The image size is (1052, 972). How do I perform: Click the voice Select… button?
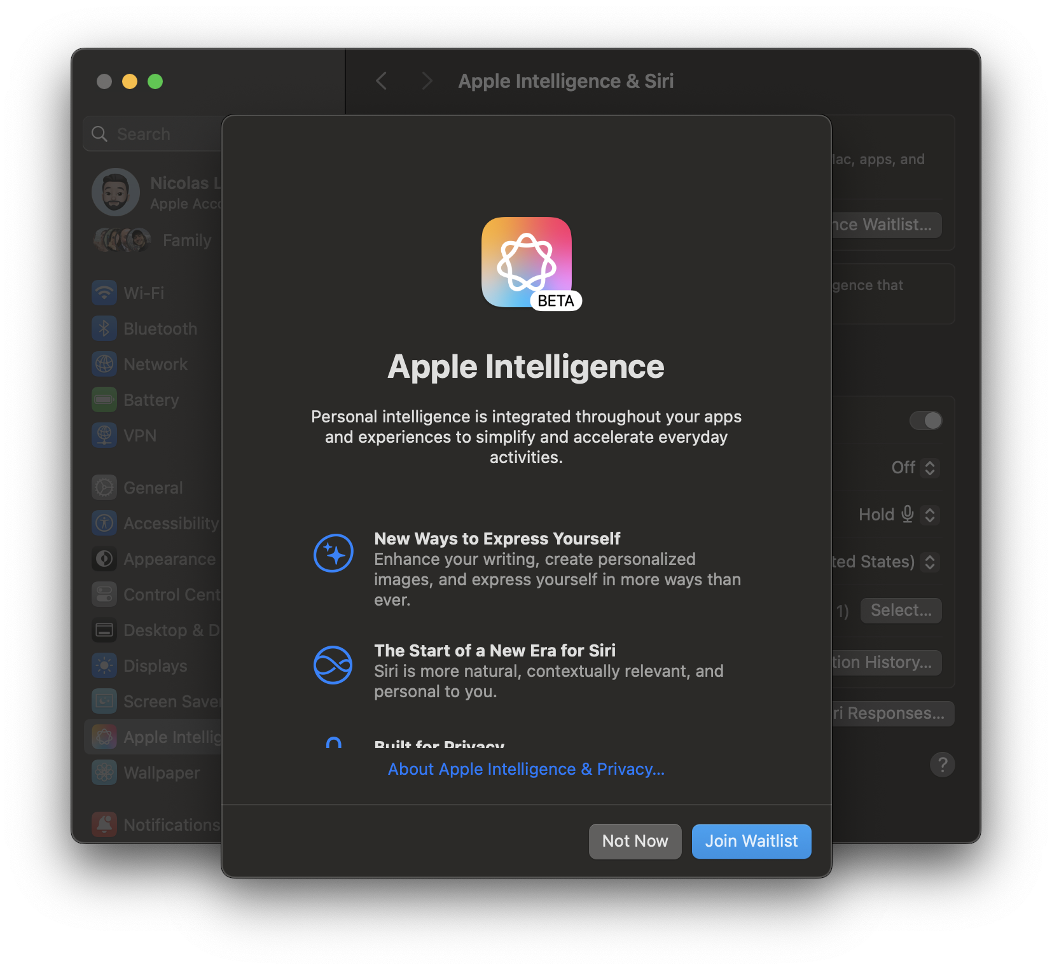(x=901, y=610)
